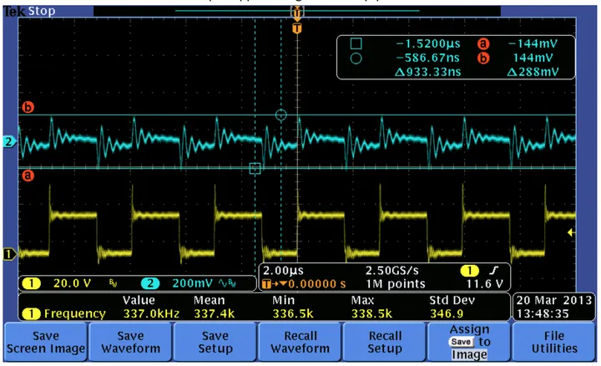
Task: Click the rising-edge trigger slope icon
Action: (x=494, y=271)
